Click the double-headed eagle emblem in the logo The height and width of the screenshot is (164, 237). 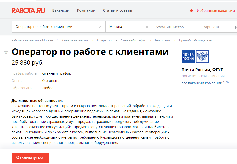[203, 57]
